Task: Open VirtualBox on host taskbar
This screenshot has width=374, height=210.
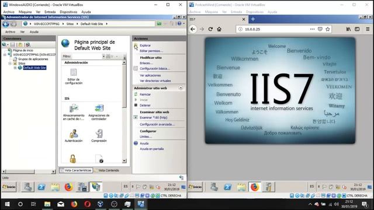Action: tap(101, 204)
